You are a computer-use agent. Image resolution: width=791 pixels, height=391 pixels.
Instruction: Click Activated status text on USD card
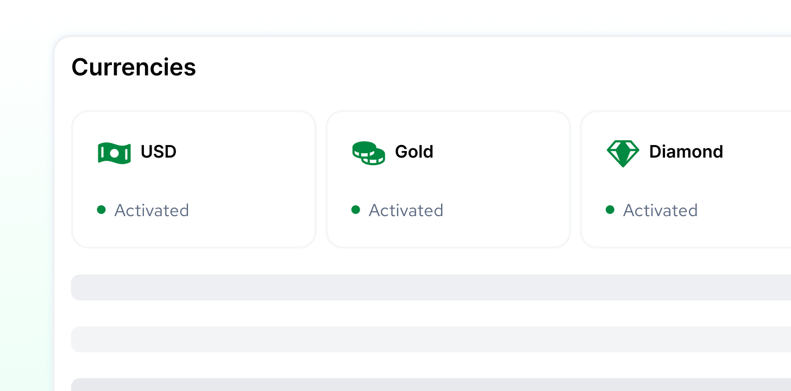(152, 210)
